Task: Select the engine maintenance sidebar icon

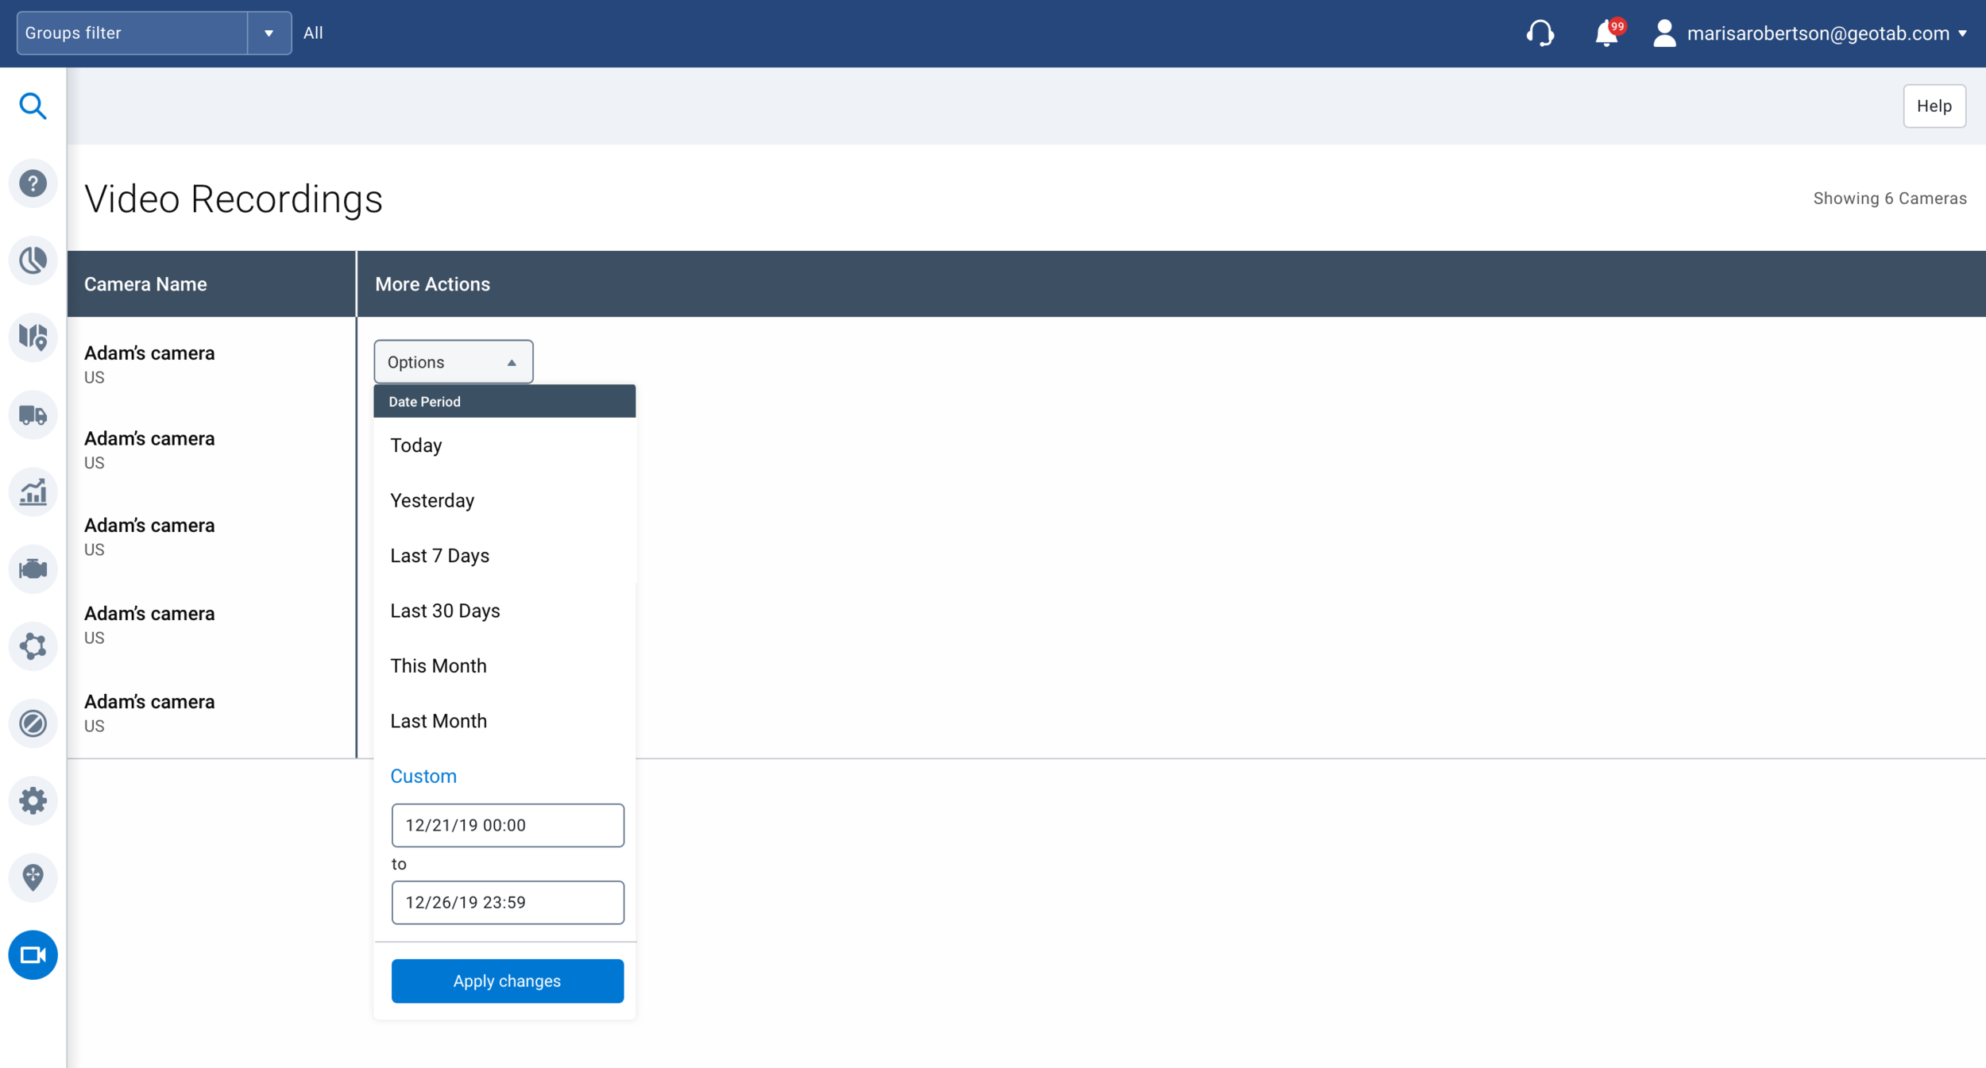Action: coord(33,569)
